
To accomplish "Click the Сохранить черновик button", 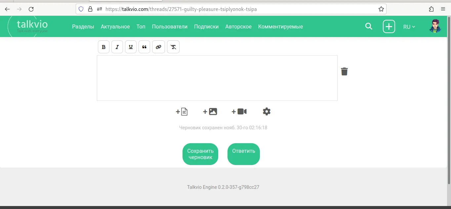I will pyautogui.click(x=200, y=154).
